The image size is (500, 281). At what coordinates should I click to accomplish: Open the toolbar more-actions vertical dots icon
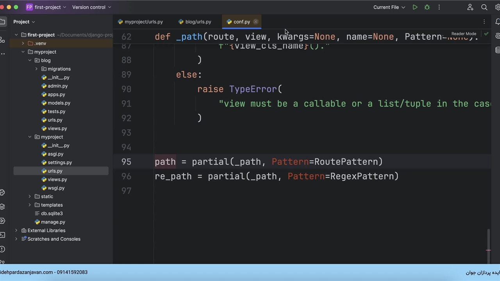pos(439,7)
